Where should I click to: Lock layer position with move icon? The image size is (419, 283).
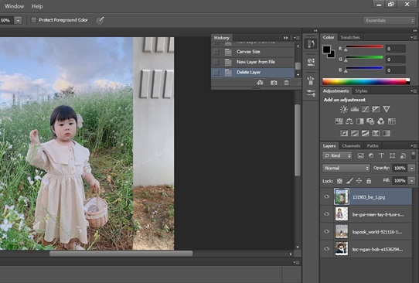click(x=359, y=181)
